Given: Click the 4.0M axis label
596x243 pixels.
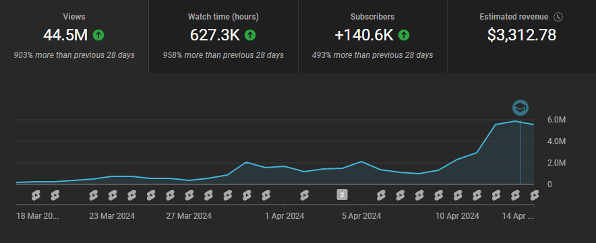Looking at the screenshot, I should coord(556,141).
